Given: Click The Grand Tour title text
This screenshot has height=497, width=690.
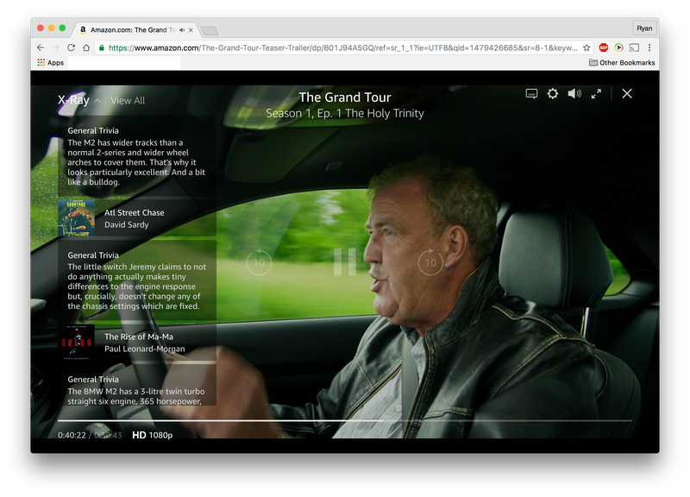Looking at the screenshot, I should point(344,98).
